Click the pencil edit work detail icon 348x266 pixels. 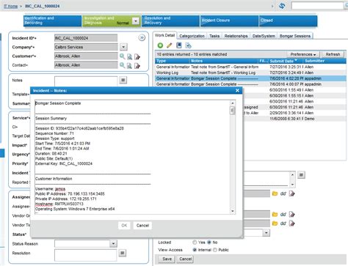pyautogui.click(x=170, y=45)
